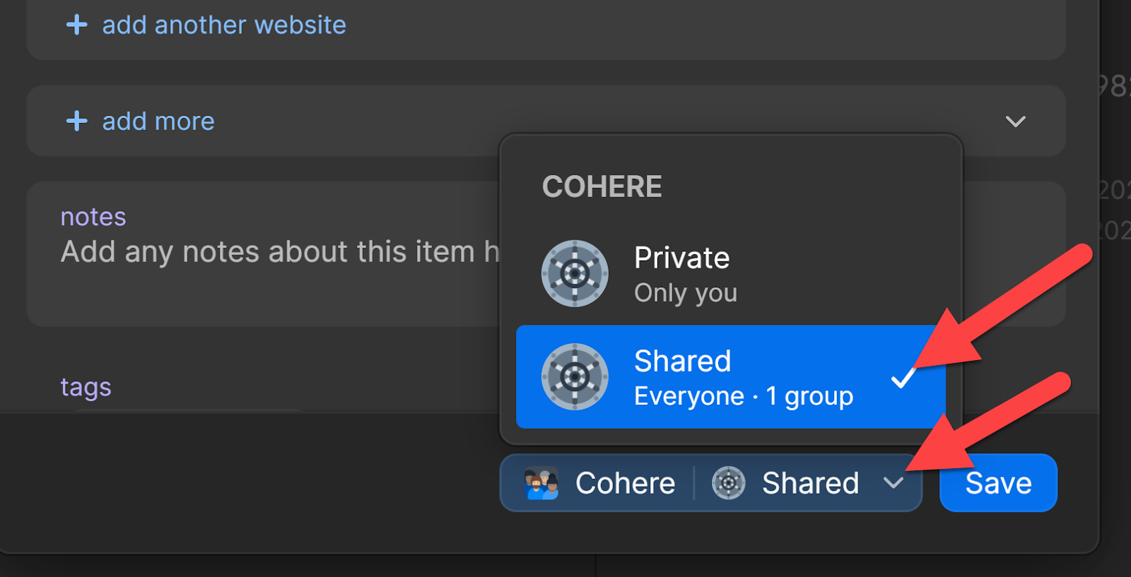Click the add more link text
The width and height of the screenshot is (1131, 577).
(158, 121)
